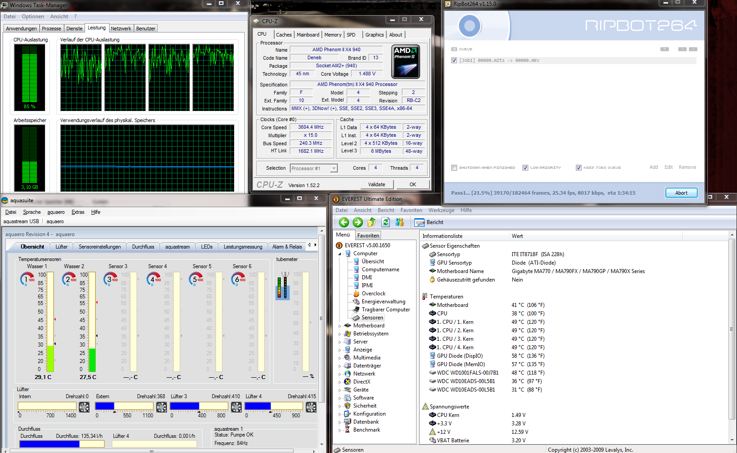Click the Wasser 1 sensor gauge icon

pos(27,279)
